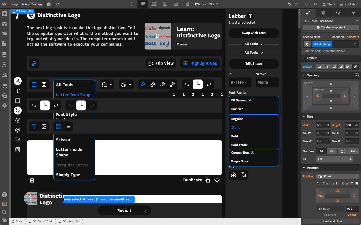The height and width of the screenshot is (225, 361).
Task: Click the heart favorite icon
Action: [x=217, y=180]
